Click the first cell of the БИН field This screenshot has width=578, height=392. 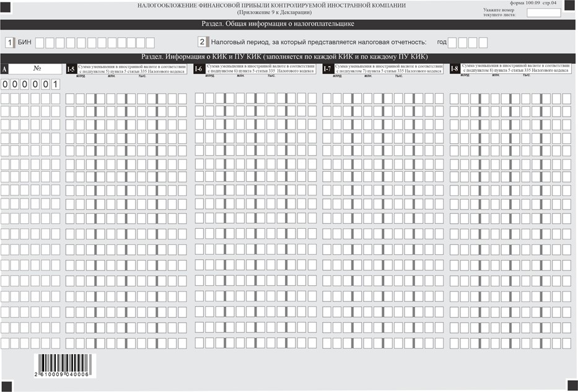[40, 42]
